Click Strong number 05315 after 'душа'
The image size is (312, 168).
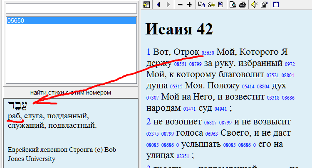pyautogui.click(x=176, y=86)
